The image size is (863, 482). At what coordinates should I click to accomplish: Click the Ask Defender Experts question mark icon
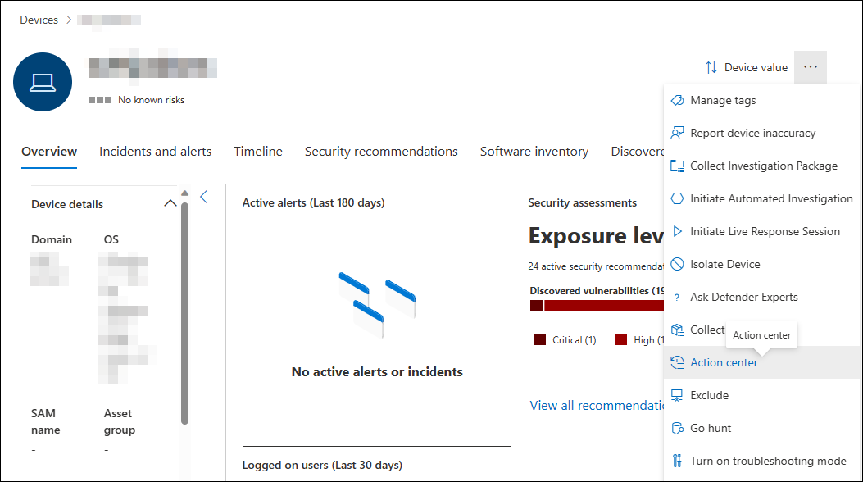click(678, 297)
